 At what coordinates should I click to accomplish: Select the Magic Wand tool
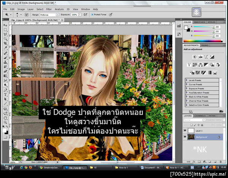pyautogui.click(x=5, y=39)
